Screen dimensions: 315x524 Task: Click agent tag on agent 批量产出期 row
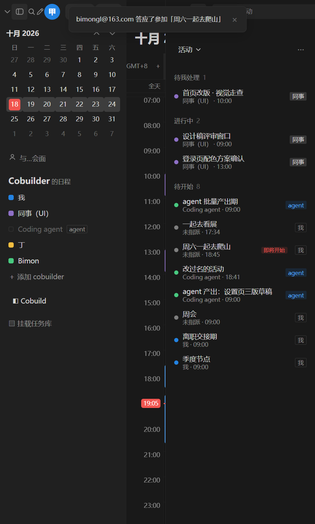click(x=296, y=205)
